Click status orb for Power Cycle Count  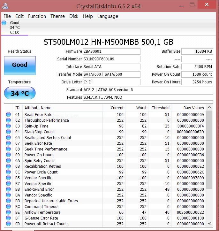pos(8,172)
